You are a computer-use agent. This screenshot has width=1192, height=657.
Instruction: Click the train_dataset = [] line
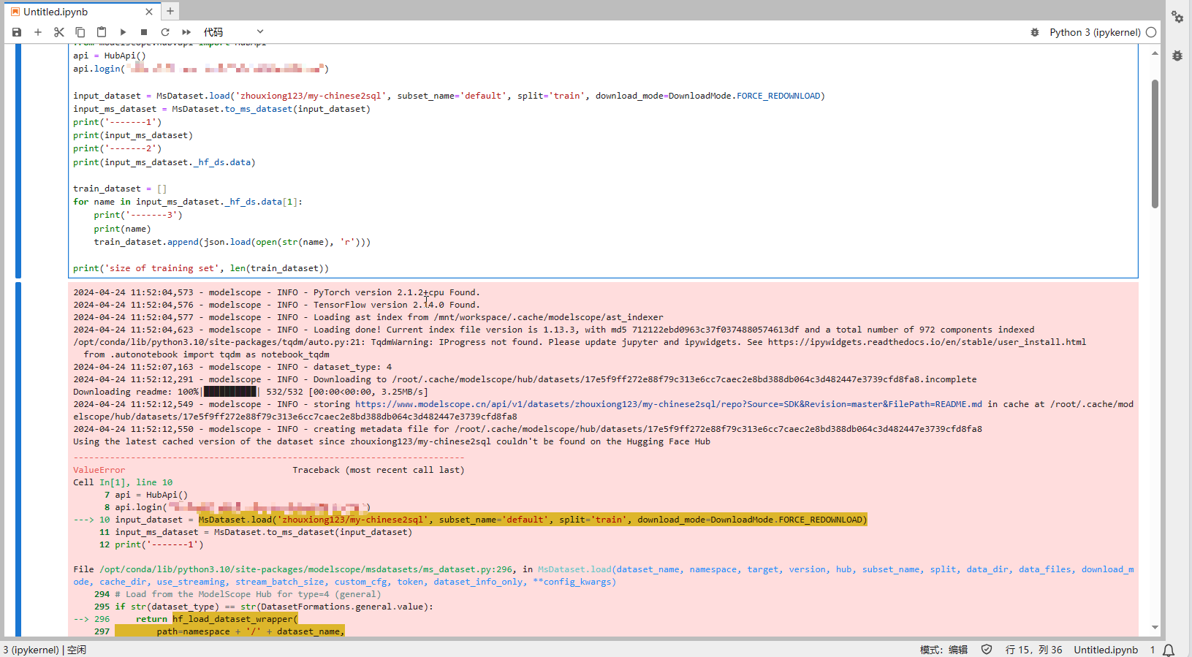[120, 189]
